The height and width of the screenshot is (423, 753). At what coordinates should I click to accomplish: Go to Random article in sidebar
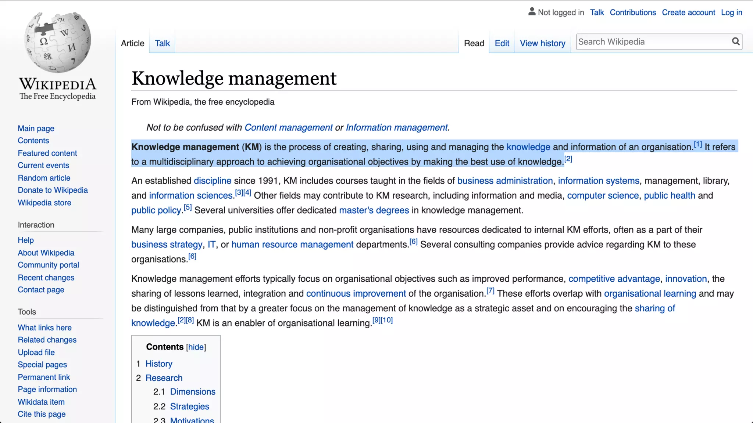click(44, 178)
